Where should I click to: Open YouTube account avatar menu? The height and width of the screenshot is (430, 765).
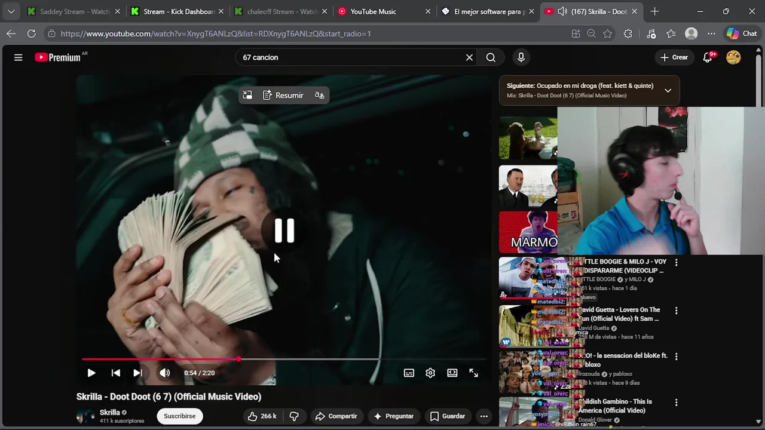pyautogui.click(x=733, y=57)
